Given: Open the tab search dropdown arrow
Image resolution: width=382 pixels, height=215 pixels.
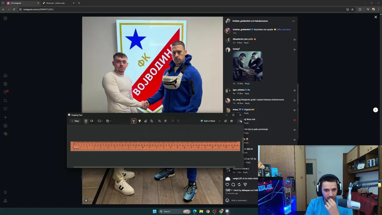Looking at the screenshot, I should (3, 3).
